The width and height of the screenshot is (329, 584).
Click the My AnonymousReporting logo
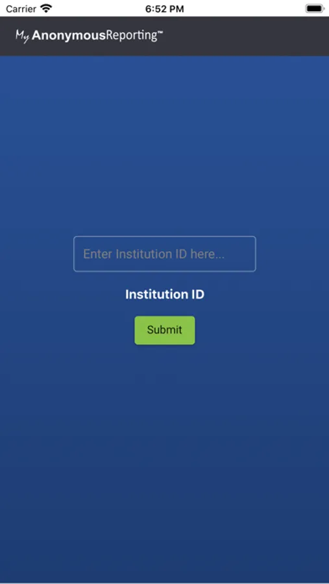click(x=89, y=36)
